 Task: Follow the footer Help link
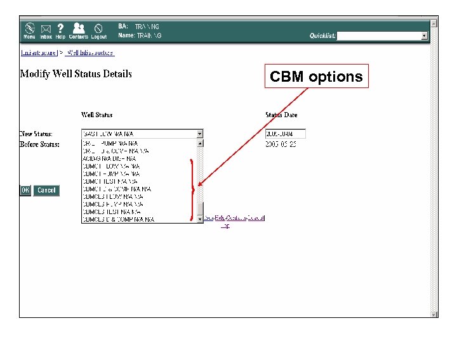(220, 218)
